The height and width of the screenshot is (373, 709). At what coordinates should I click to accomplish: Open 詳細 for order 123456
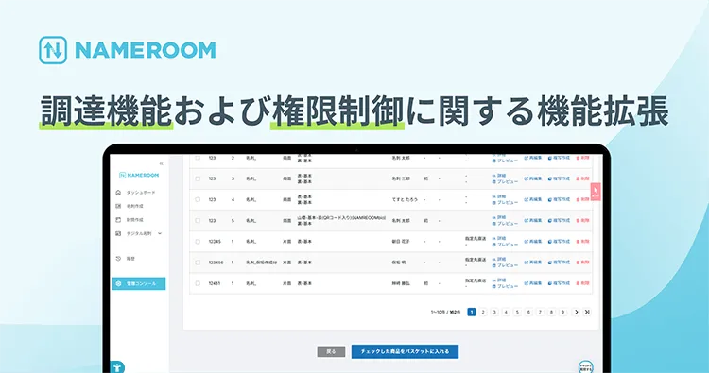click(499, 259)
